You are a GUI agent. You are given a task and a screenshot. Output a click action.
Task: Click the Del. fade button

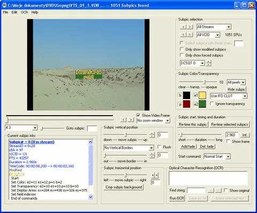pyautogui.click(x=207, y=147)
